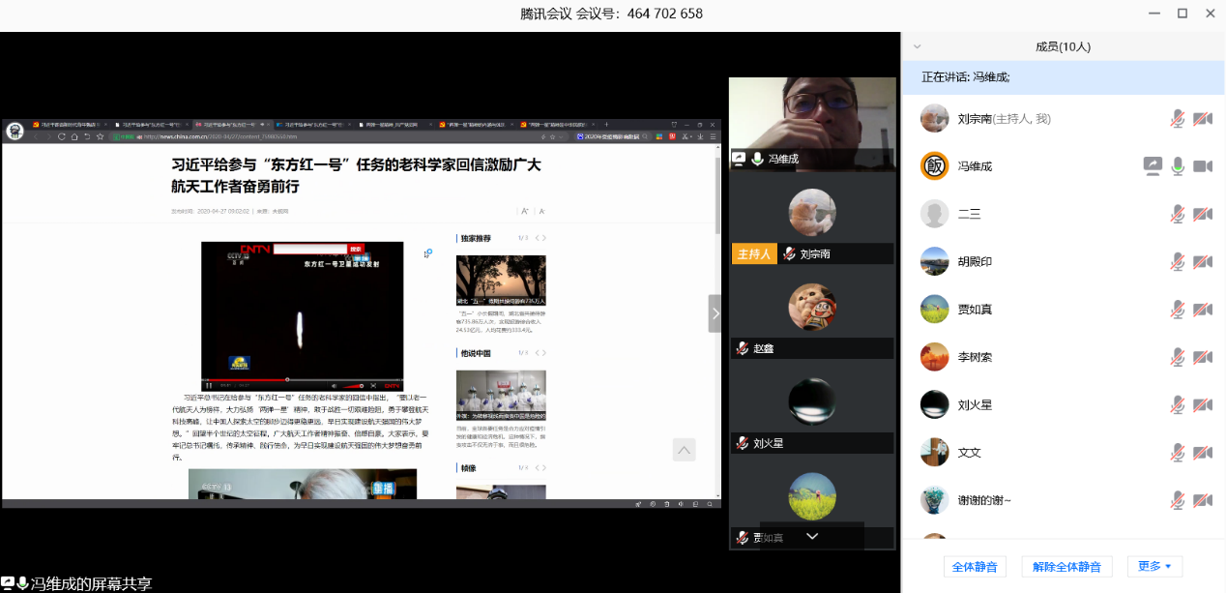Image resolution: width=1226 pixels, height=593 pixels.
Task: Click arrow handle beside shared screen to hide gallery
Action: 715,313
